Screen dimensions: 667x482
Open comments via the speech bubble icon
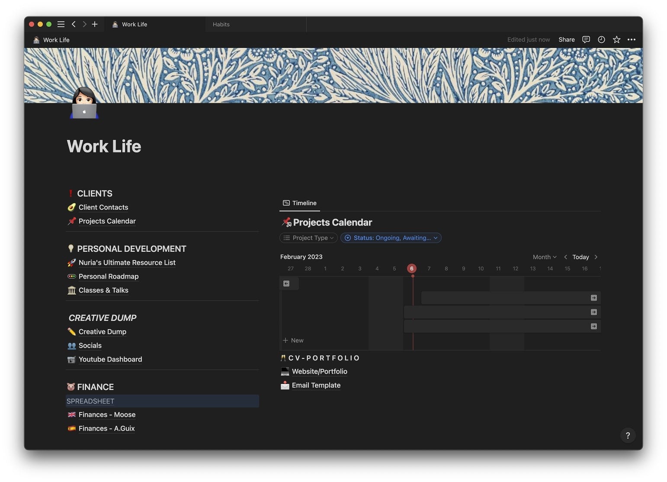pyautogui.click(x=586, y=39)
